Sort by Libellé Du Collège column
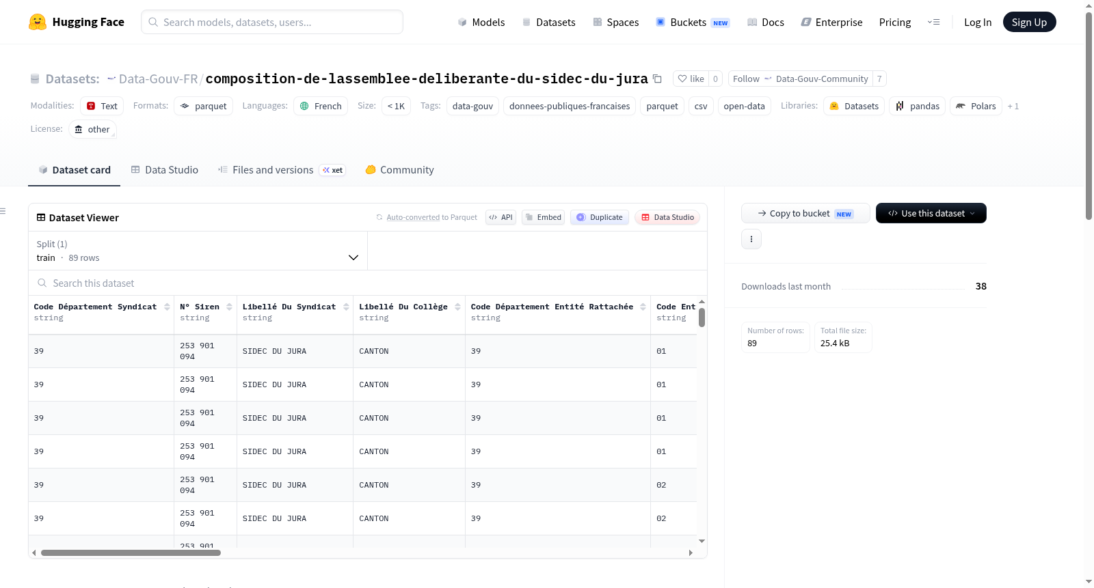 coord(457,307)
